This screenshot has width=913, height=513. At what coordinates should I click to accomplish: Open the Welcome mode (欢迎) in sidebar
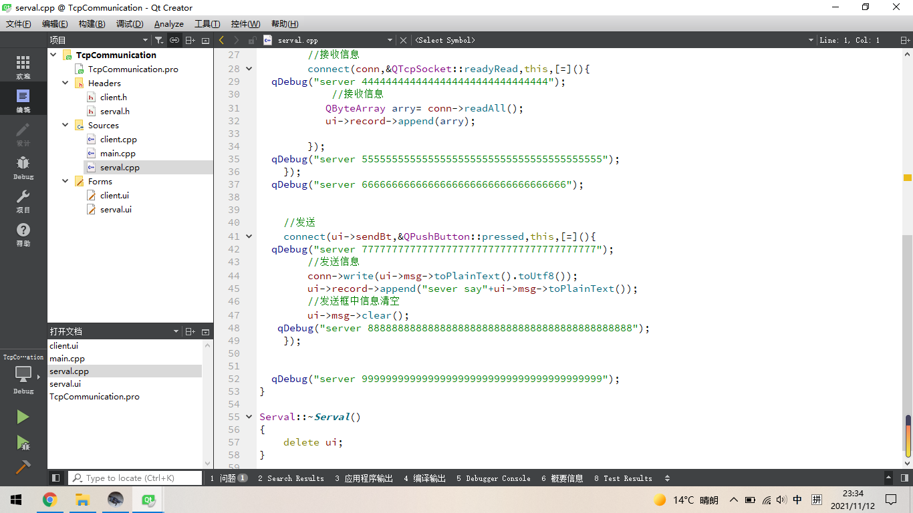coord(23,67)
